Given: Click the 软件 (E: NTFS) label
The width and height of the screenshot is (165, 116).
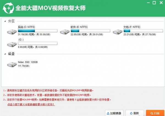Looking at the screenshot, I should click(x=79, y=27).
